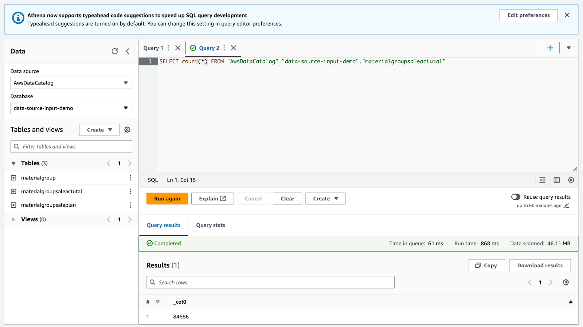This screenshot has width=583, height=327.
Task: Collapse the results panel arrow
Action: click(x=571, y=302)
